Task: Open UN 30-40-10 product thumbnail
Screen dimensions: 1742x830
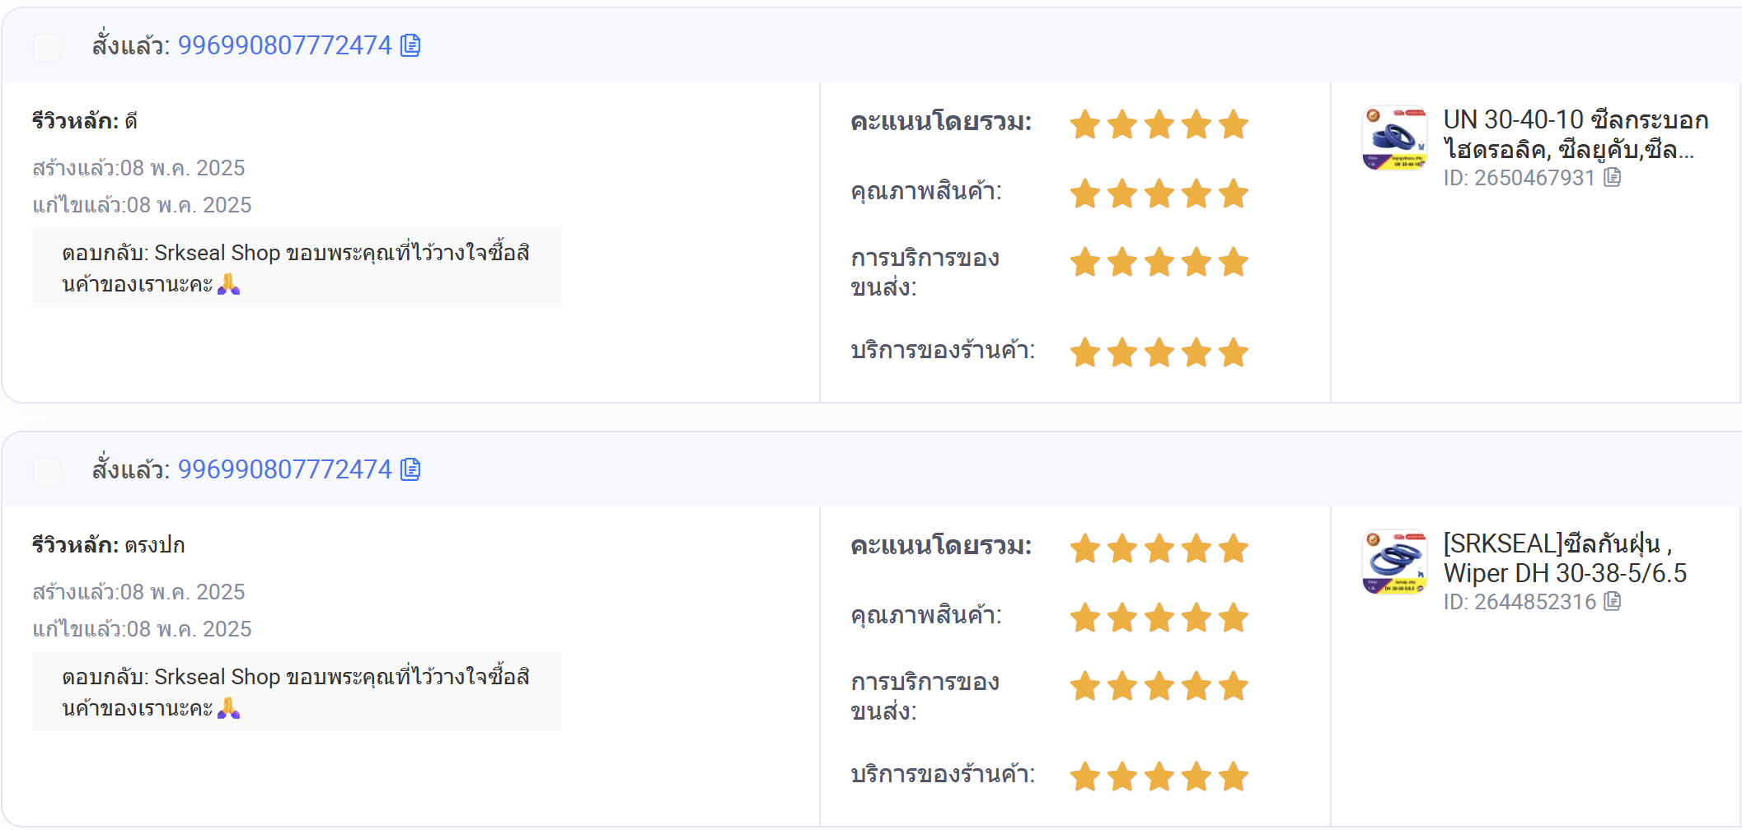Action: point(1394,138)
